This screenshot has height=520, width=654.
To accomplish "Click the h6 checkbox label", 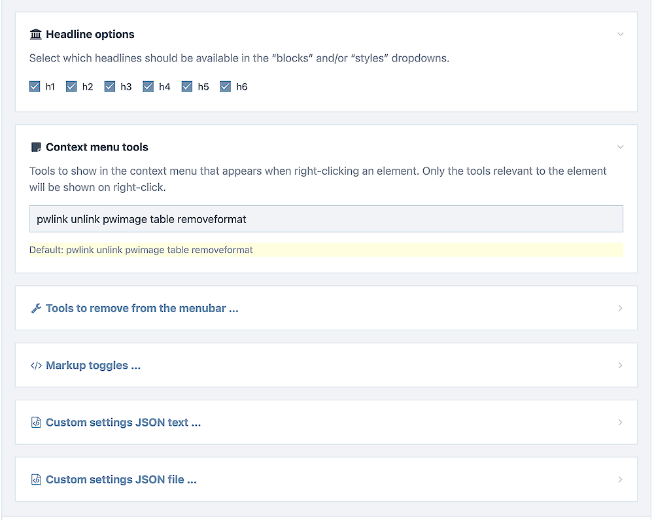I will [x=242, y=87].
